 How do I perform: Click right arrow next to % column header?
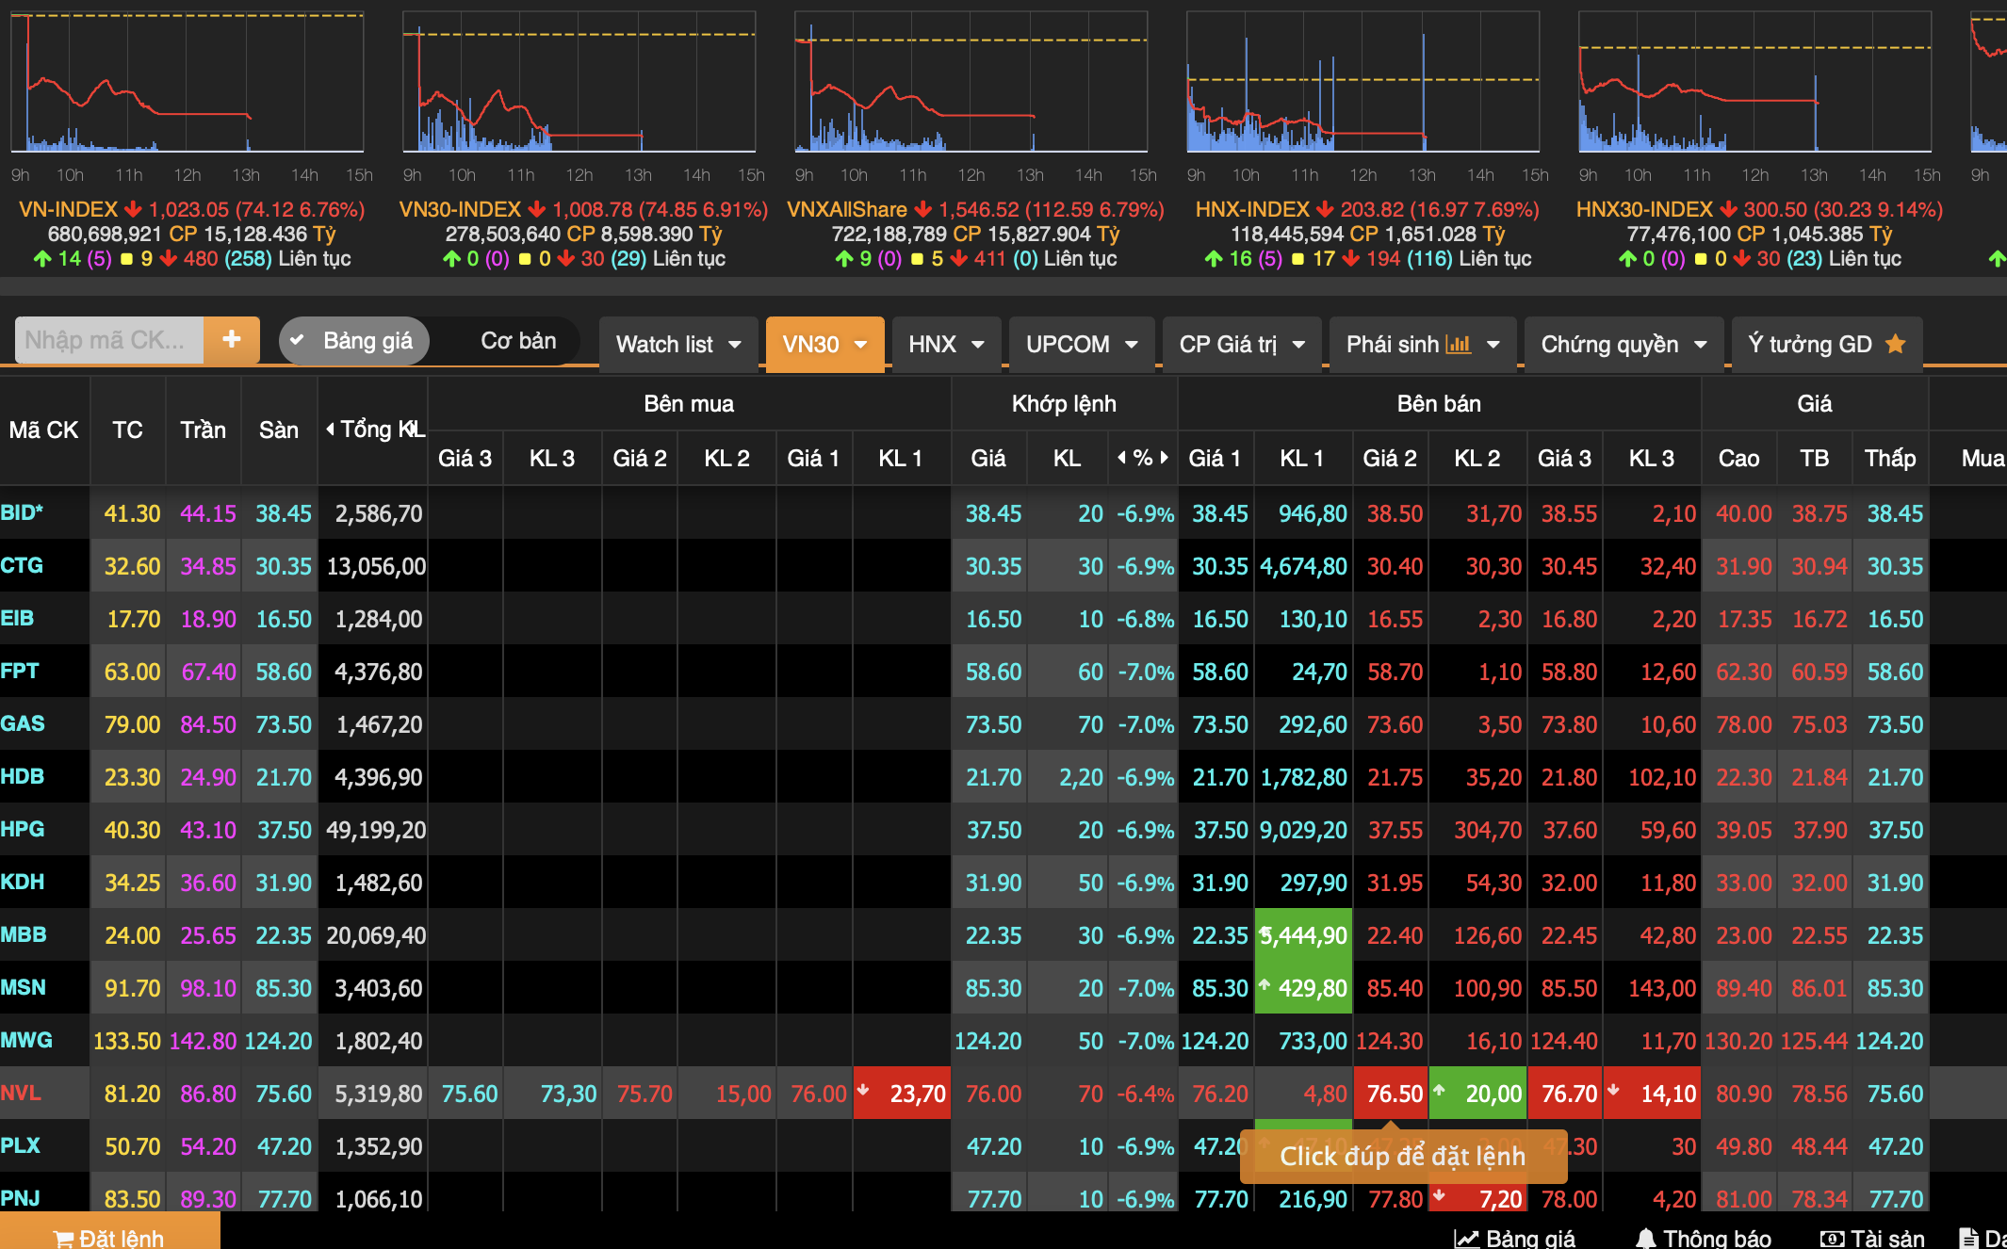coord(1165,458)
